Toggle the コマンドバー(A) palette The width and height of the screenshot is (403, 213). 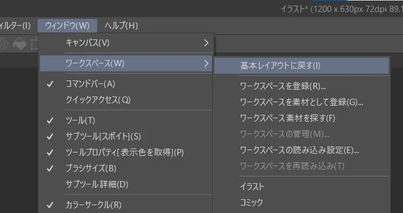126,84
